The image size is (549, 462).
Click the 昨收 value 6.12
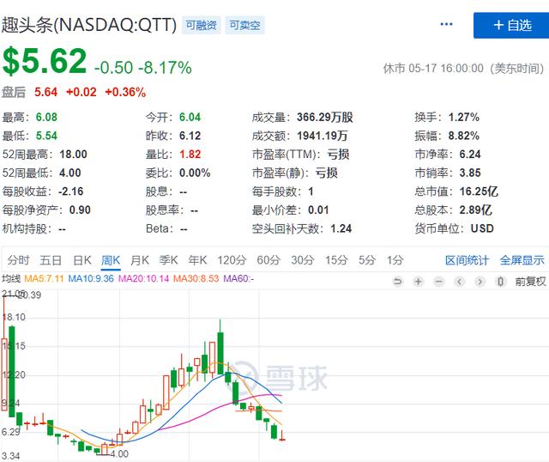click(190, 136)
